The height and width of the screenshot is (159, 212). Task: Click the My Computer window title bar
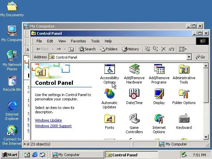[105, 26]
